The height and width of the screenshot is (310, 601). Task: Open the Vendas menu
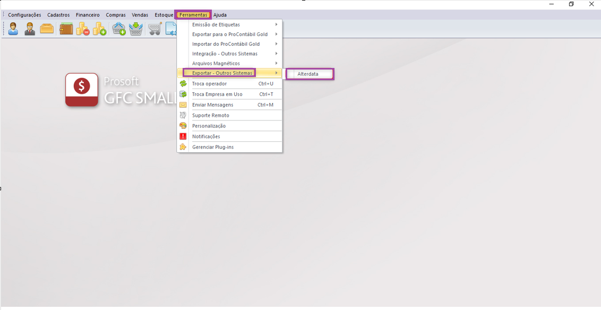(x=140, y=15)
